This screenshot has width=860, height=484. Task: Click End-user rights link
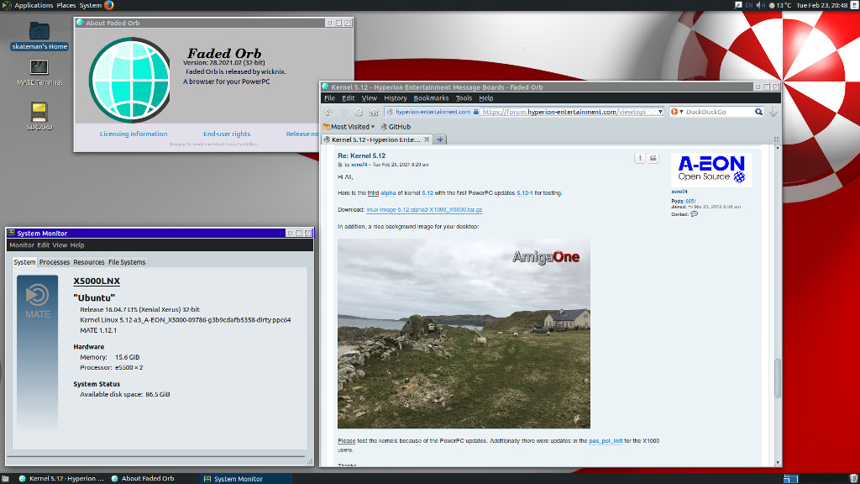(227, 134)
